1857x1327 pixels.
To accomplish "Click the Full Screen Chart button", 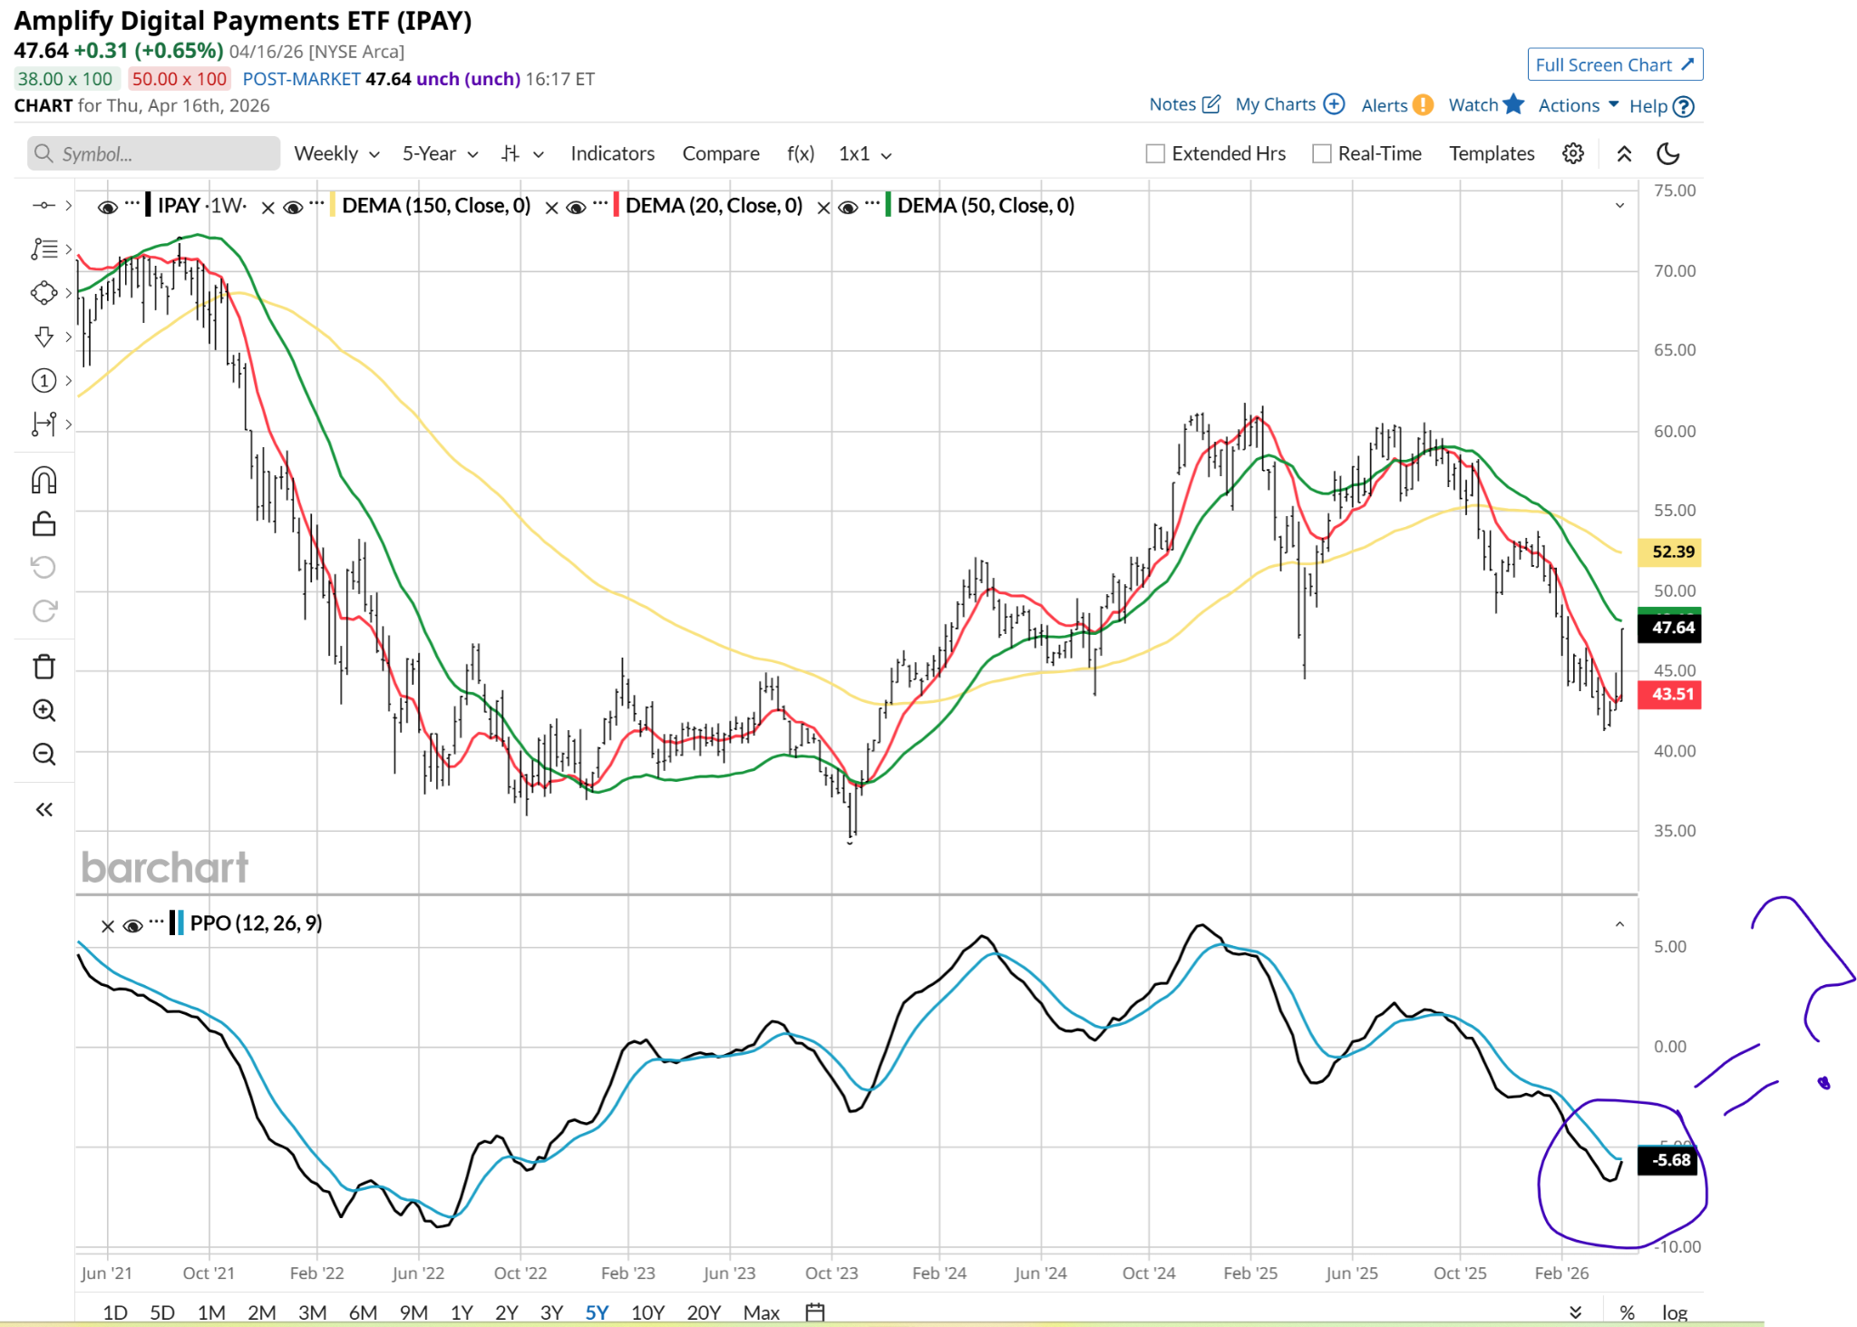I will click(1614, 64).
